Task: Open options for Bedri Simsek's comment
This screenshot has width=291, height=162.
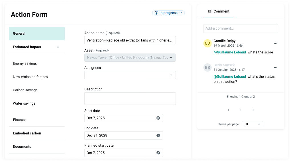Action: tap(275, 68)
